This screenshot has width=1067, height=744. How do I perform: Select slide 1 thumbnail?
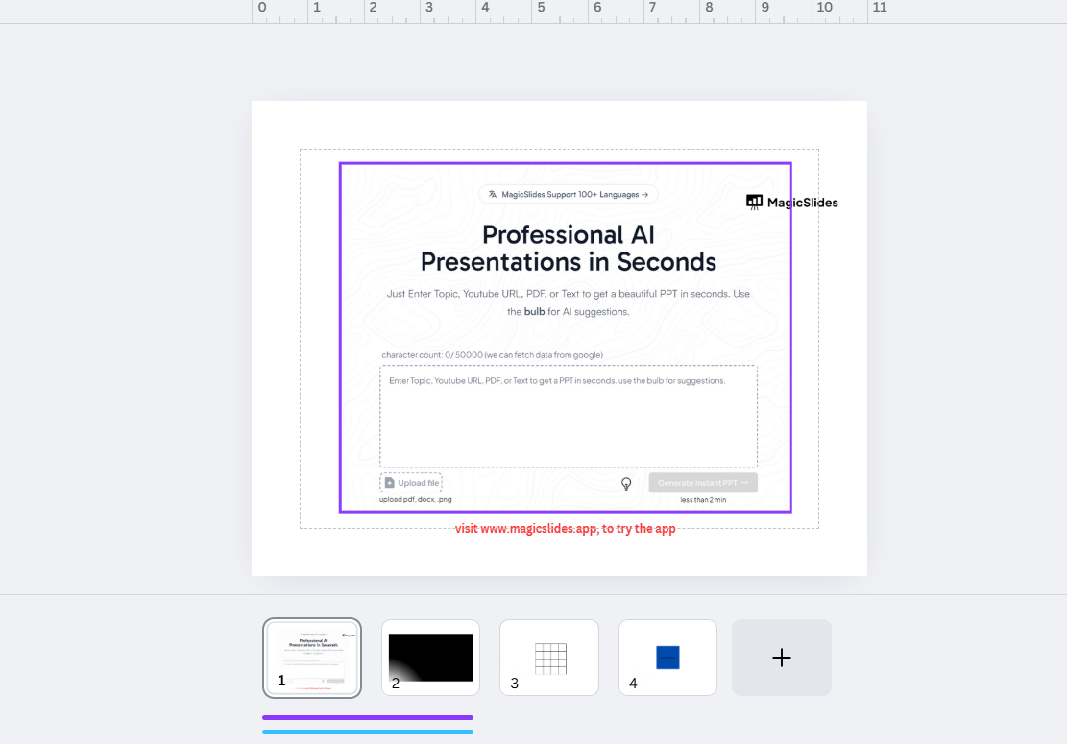pyautogui.click(x=312, y=658)
